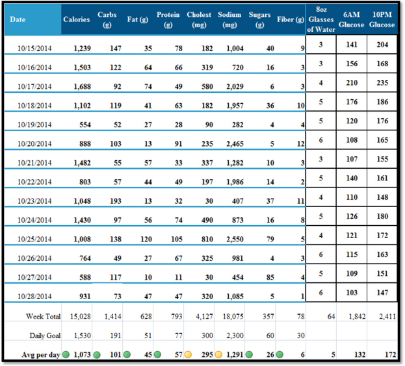Click the date cell 10/17/2014
Screen dimensions: 405x366
pos(34,86)
